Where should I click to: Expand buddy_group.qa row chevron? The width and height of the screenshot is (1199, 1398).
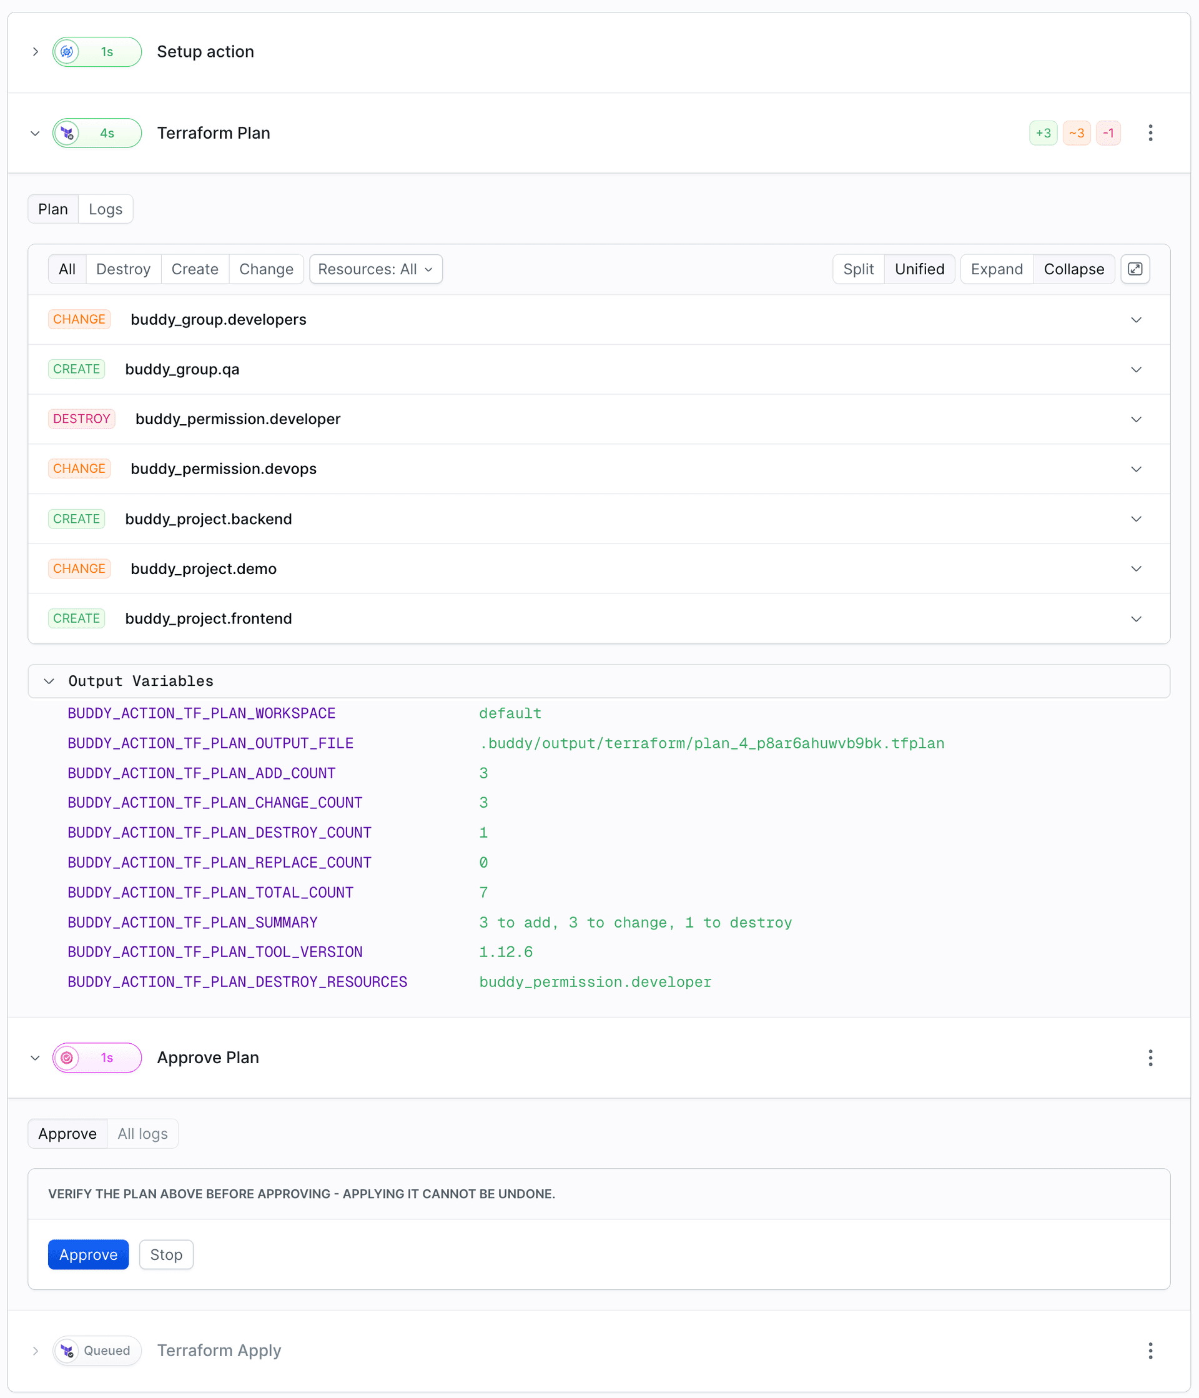(1135, 370)
